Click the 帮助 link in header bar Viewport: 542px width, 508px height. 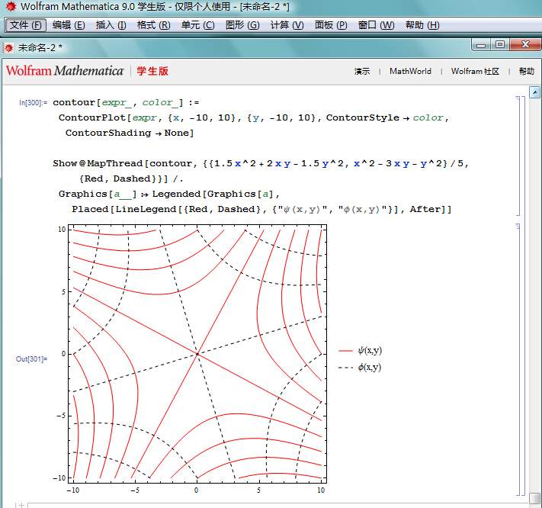pos(527,72)
